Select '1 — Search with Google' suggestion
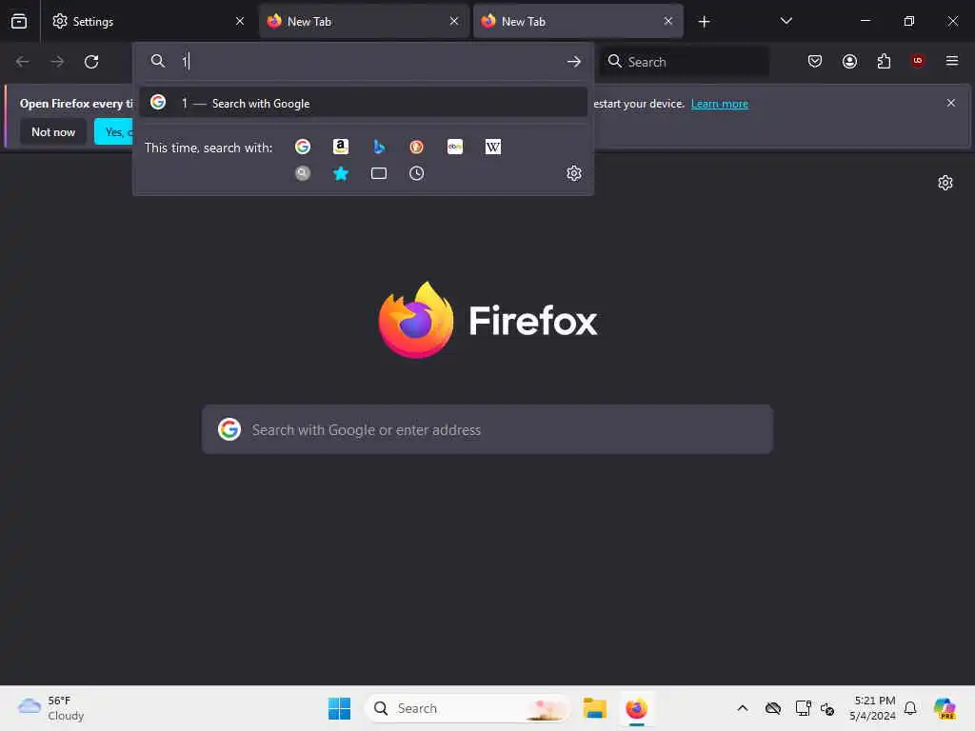The image size is (975, 731). [363, 103]
